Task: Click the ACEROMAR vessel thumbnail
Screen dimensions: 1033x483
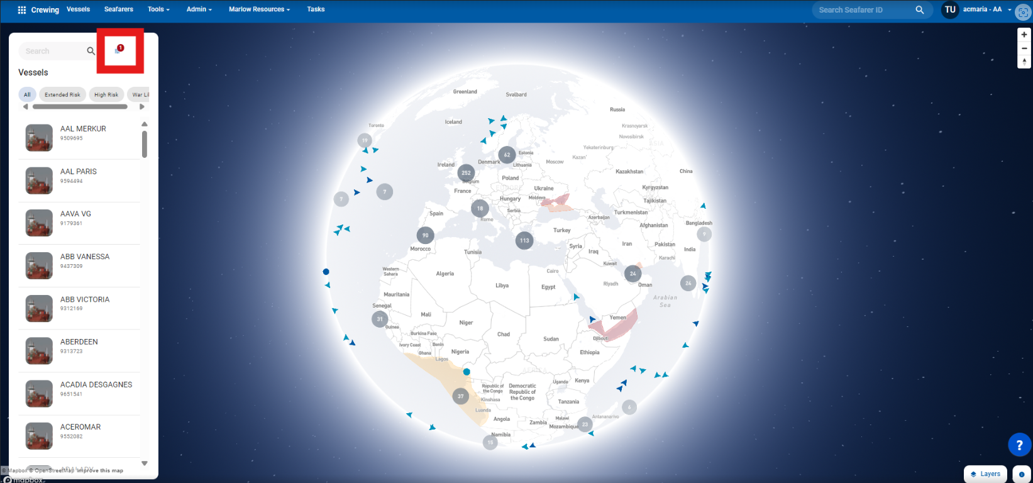Action: click(39, 436)
